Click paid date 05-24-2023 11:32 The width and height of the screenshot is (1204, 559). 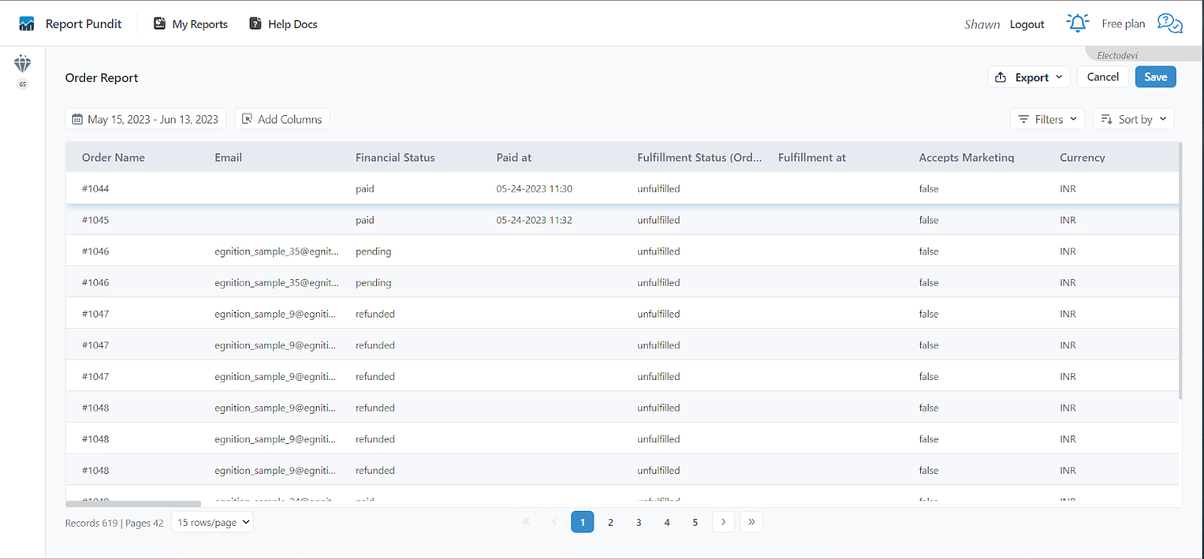point(534,220)
